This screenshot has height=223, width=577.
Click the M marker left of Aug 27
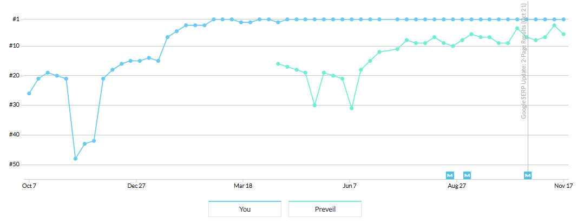click(450, 175)
